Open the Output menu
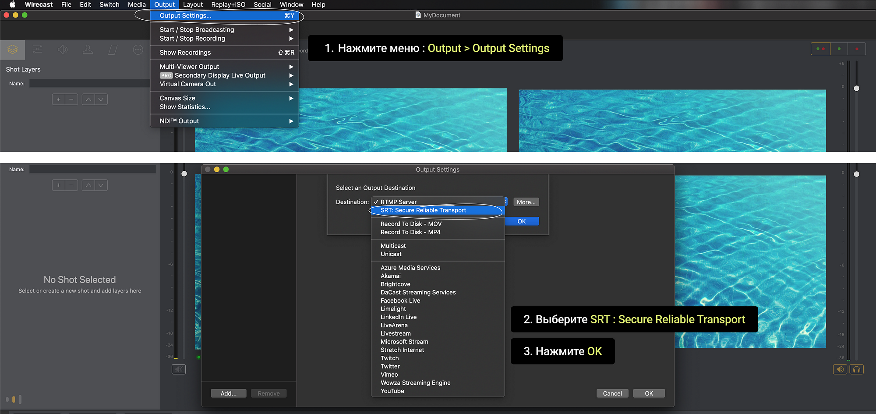Screen dimensions: 876x414 (164, 4)
